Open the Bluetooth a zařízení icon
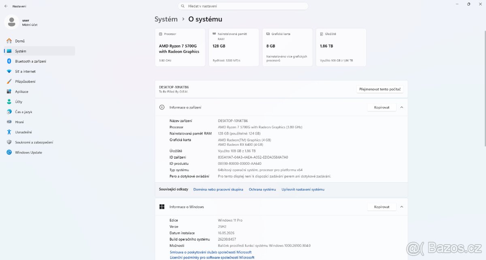Viewport: 486px width, 260px height. (x=9, y=61)
